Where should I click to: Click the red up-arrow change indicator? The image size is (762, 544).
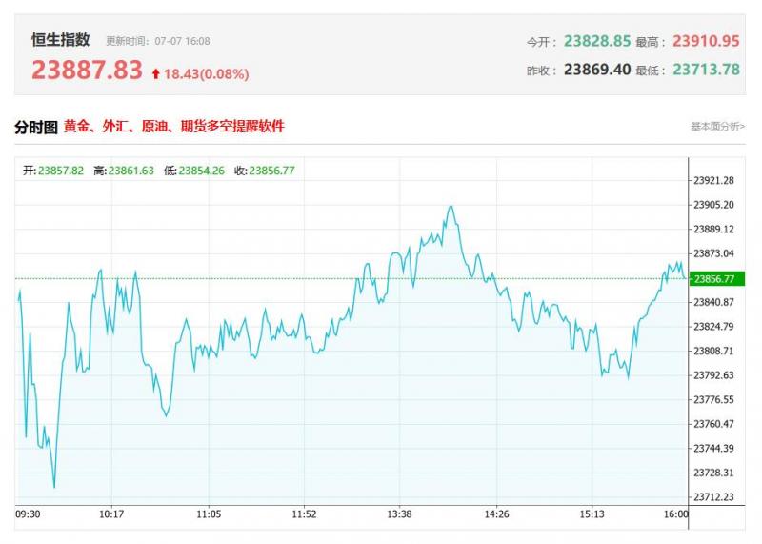(x=155, y=73)
